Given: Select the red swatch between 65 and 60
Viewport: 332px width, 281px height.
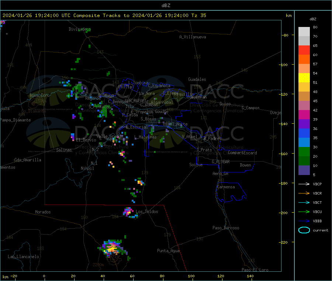Looking at the screenshot, I should [x=304, y=50].
